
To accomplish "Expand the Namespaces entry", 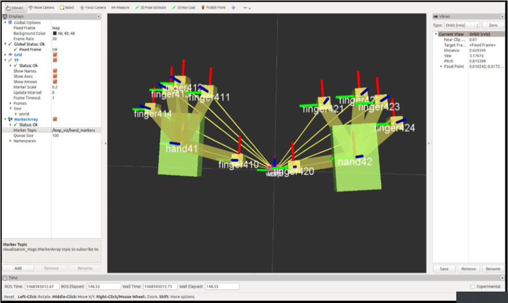I will (x=10, y=141).
